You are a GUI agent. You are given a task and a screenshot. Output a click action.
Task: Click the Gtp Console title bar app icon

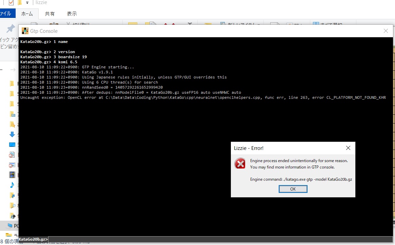[25, 31]
